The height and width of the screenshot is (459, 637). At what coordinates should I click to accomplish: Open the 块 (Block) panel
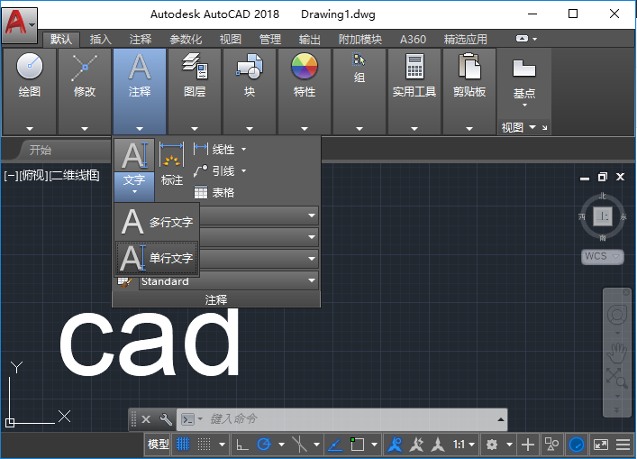250,91
